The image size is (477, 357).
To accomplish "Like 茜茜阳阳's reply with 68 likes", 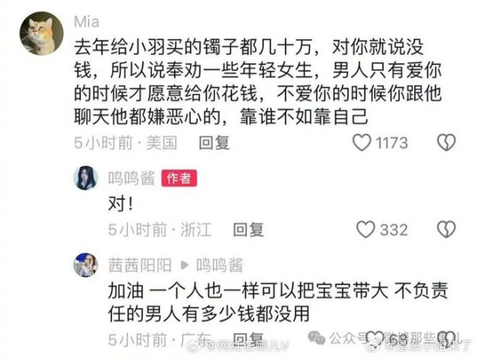I will [374, 339].
